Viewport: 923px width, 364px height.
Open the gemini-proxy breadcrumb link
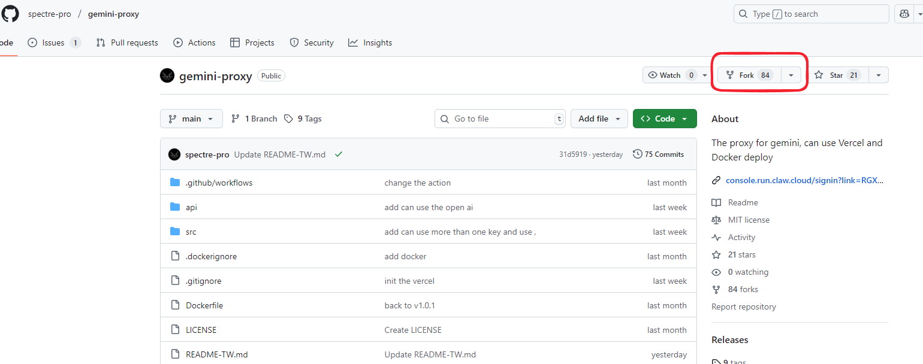113,14
